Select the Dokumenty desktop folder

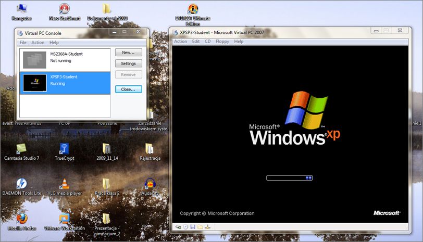(107, 12)
